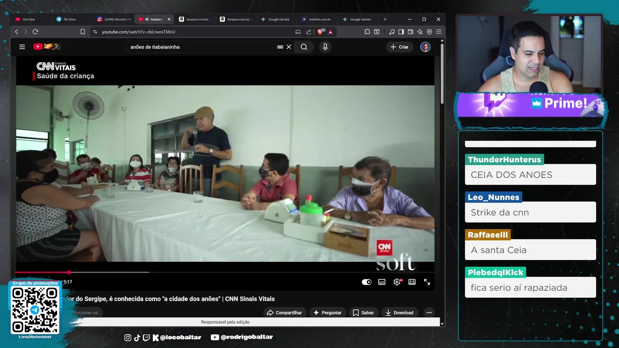Close the active Itabaianinha tab
This screenshot has height=348, width=619.
click(x=169, y=19)
